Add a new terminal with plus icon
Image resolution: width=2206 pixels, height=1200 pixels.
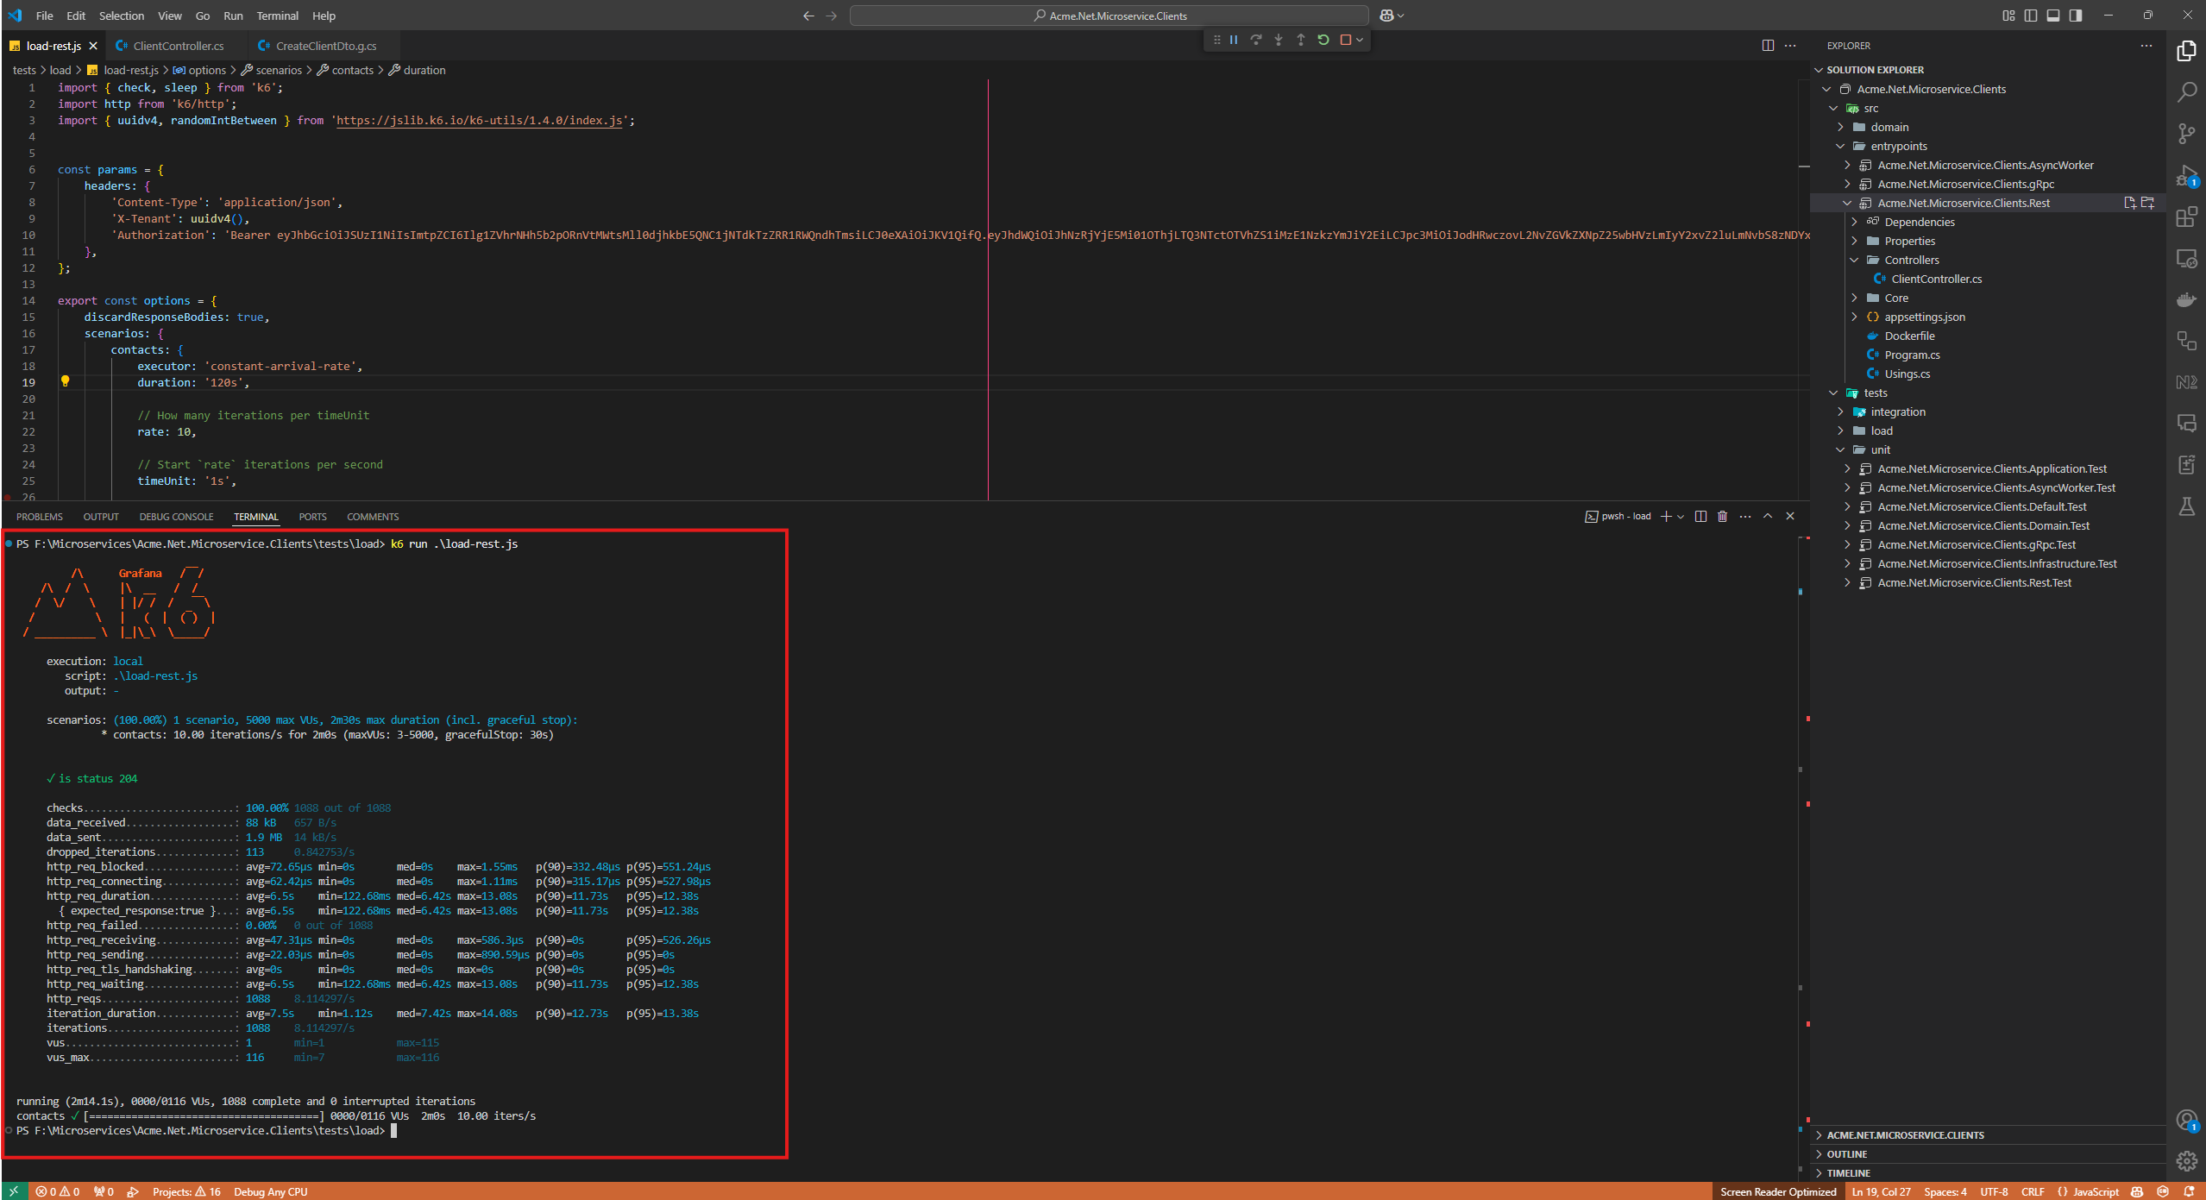point(1666,516)
